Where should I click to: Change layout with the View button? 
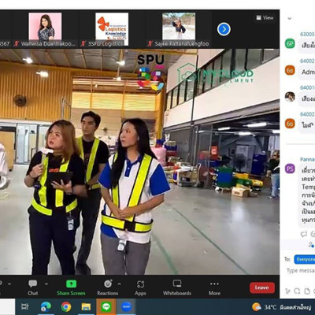tap(265, 17)
